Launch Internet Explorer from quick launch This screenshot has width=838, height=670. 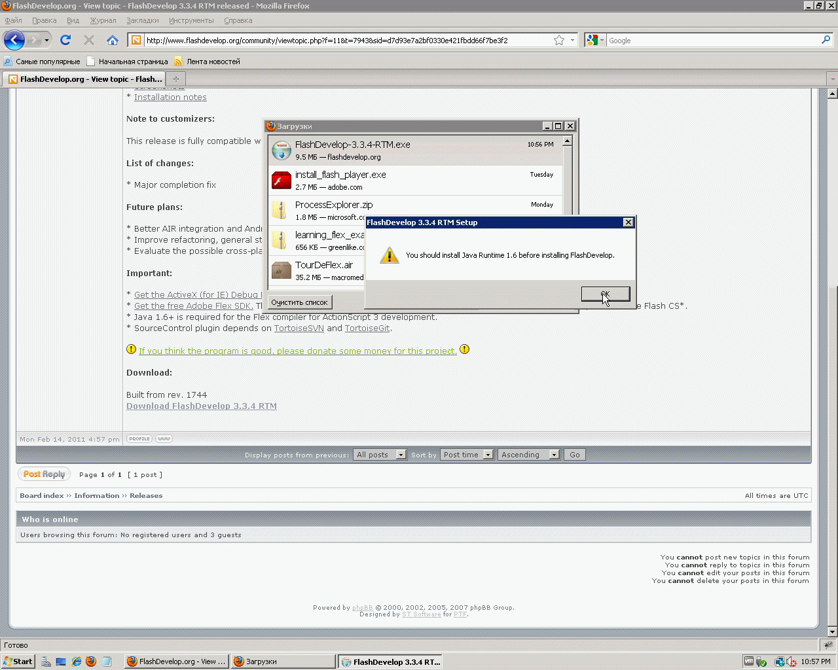[77, 661]
